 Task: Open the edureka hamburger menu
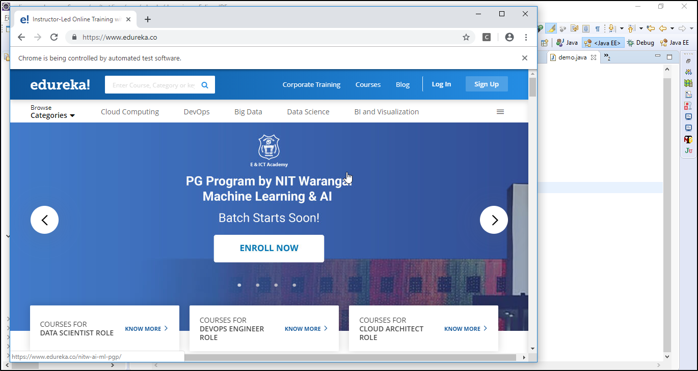pos(500,112)
